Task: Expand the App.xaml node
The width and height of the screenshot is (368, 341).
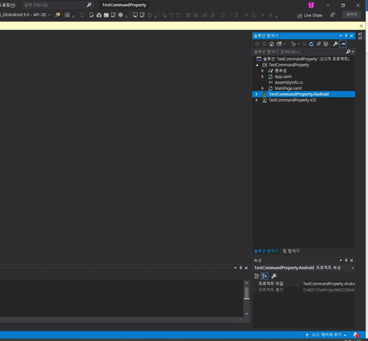Action: 263,77
